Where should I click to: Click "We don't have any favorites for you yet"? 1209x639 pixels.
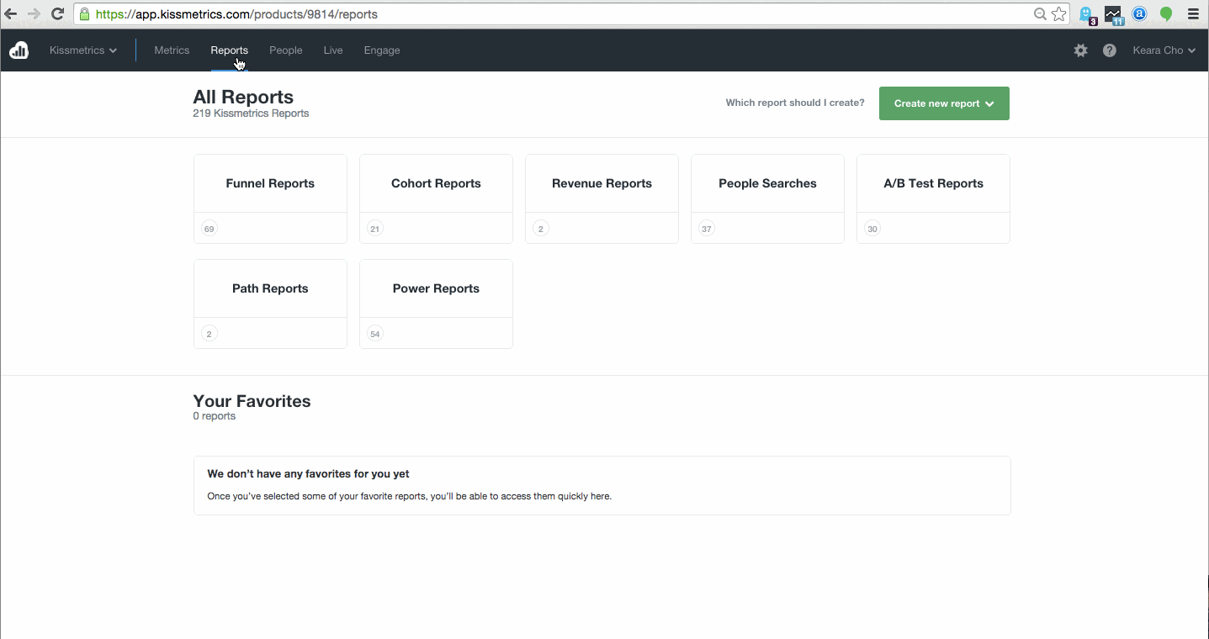tap(309, 474)
